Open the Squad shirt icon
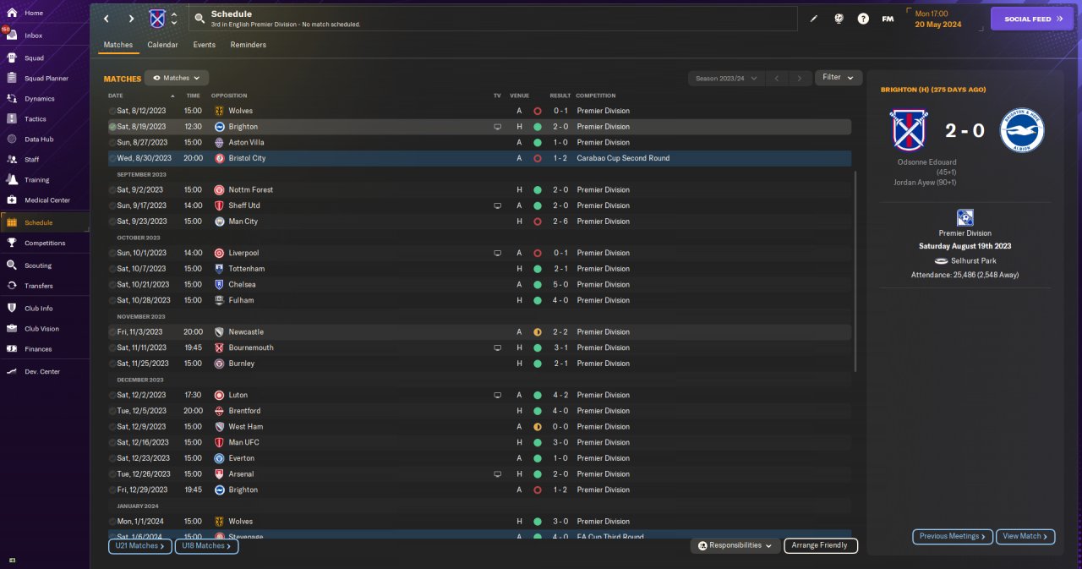Image resolution: width=1082 pixels, height=569 pixels. click(x=12, y=58)
